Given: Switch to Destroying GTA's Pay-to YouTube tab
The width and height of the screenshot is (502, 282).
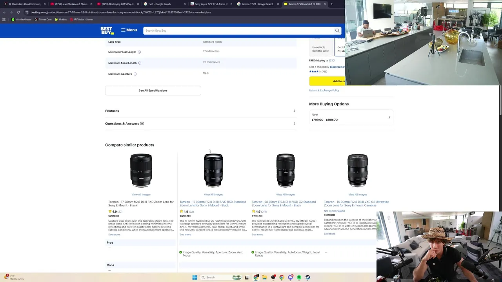Looking at the screenshot, I should coord(118,4).
